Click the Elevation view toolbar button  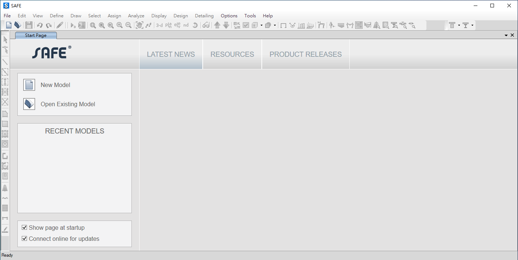pyautogui.click(x=177, y=25)
